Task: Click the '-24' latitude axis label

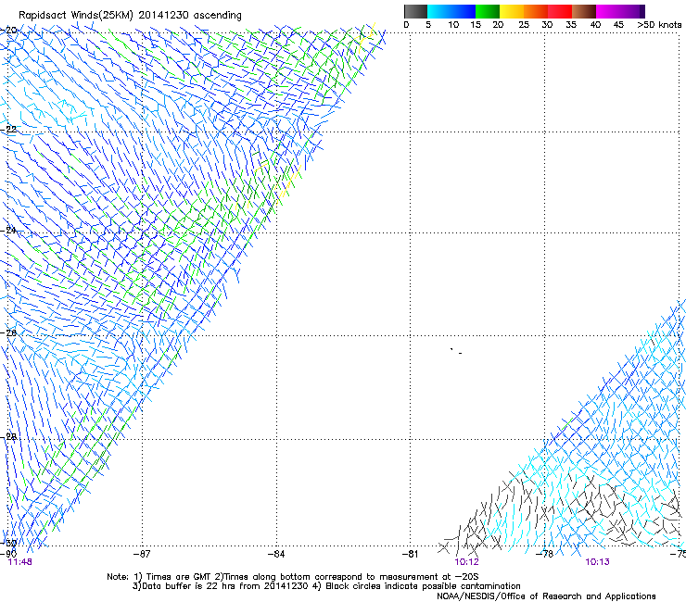Action: point(8,230)
